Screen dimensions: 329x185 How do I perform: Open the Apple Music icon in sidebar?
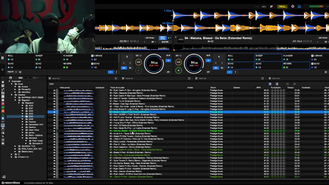coord(3,104)
